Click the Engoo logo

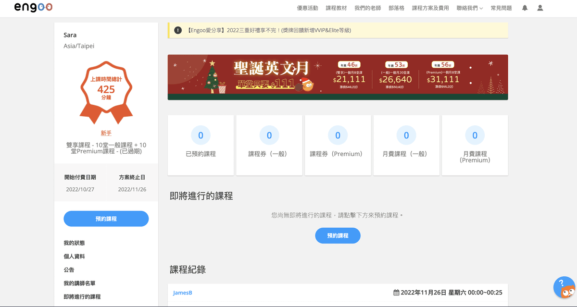(33, 7)
